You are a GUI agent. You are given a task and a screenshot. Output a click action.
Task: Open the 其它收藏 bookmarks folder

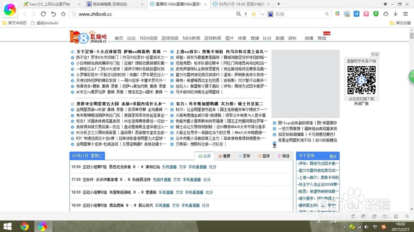(400, 23)
